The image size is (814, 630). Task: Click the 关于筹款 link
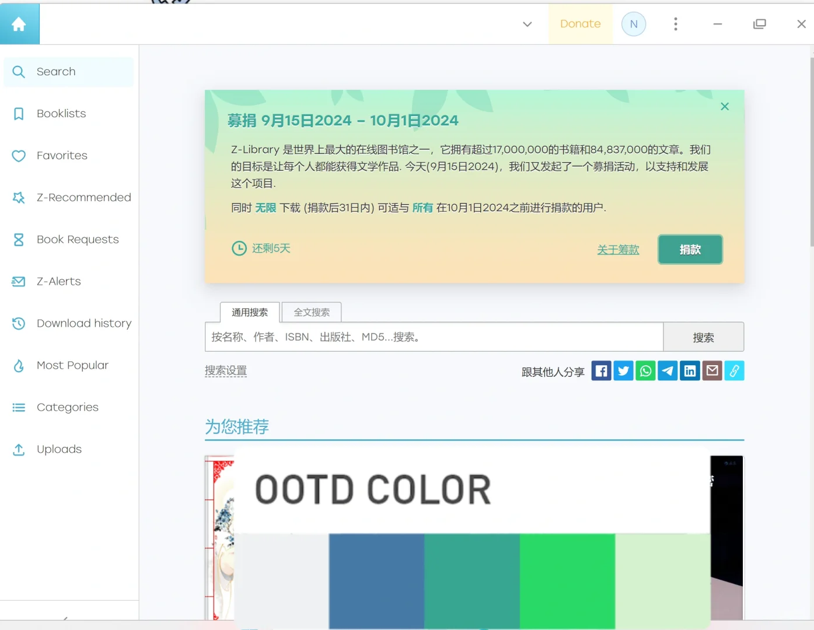coord(618,250)
